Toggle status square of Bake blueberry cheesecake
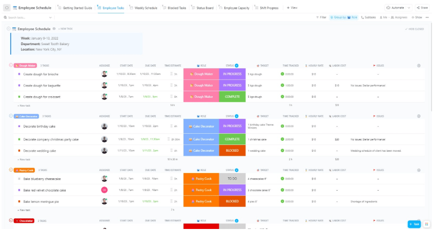Image resolution: width=433 pixels, height=230 pixels. (x=19, y=179)
